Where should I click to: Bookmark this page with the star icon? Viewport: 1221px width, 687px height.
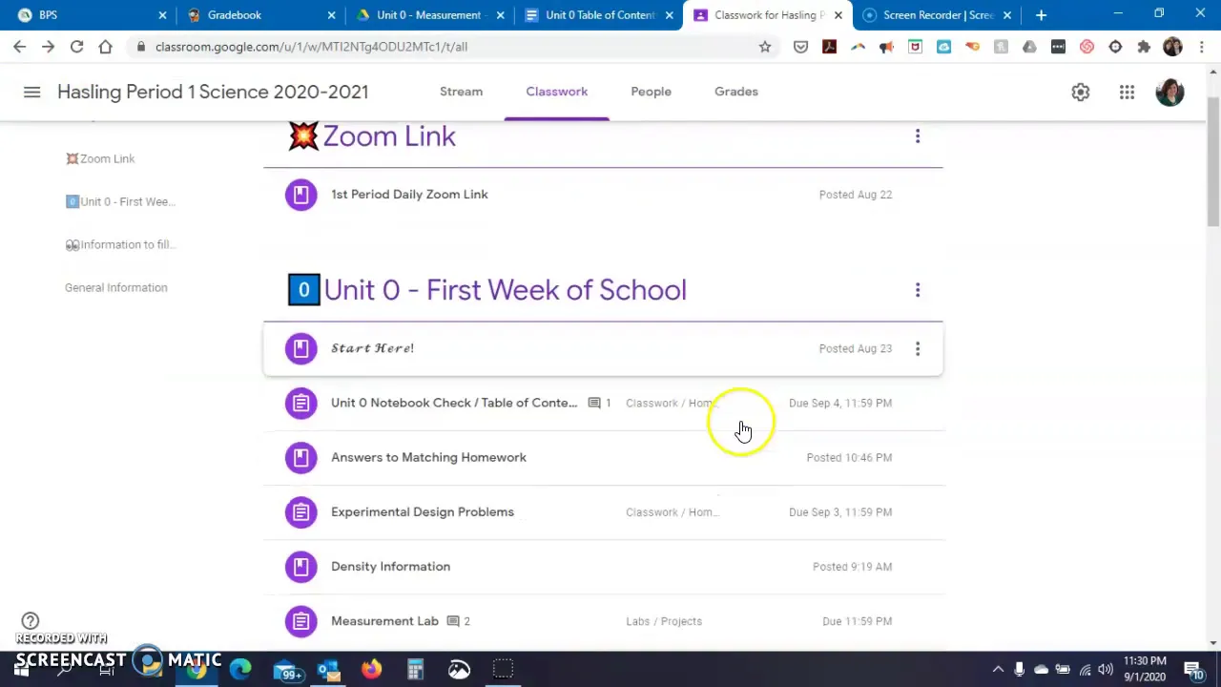764,46
